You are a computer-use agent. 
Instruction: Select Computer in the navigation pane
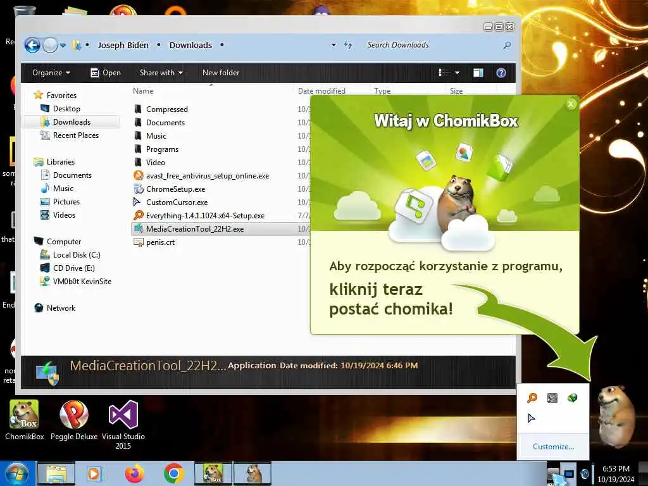58,242
